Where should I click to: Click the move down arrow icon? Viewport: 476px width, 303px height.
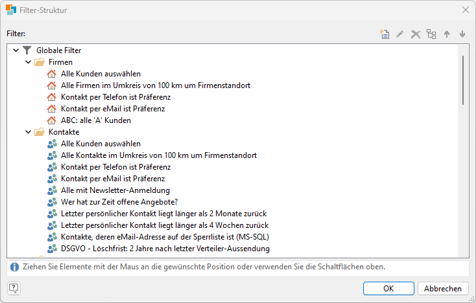coord(462,34)
